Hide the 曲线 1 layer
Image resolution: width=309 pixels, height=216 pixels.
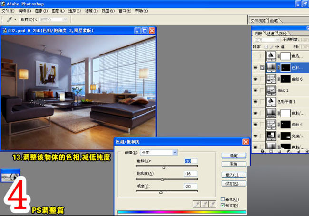pyautogui.click(x=255, y=90)
